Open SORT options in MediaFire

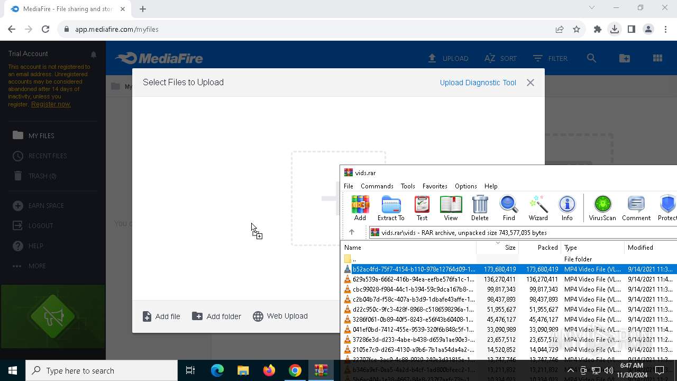(x=500, y=58)
